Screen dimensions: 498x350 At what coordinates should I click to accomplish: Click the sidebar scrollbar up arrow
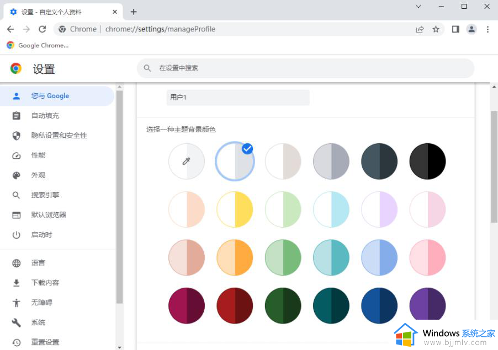point(119,87)
